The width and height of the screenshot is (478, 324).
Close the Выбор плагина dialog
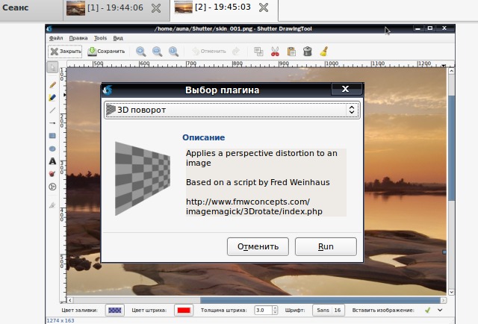click(345, 89)
